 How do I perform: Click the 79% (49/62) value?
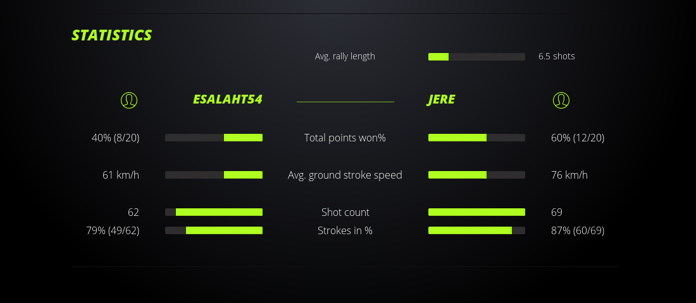point(113,230)
